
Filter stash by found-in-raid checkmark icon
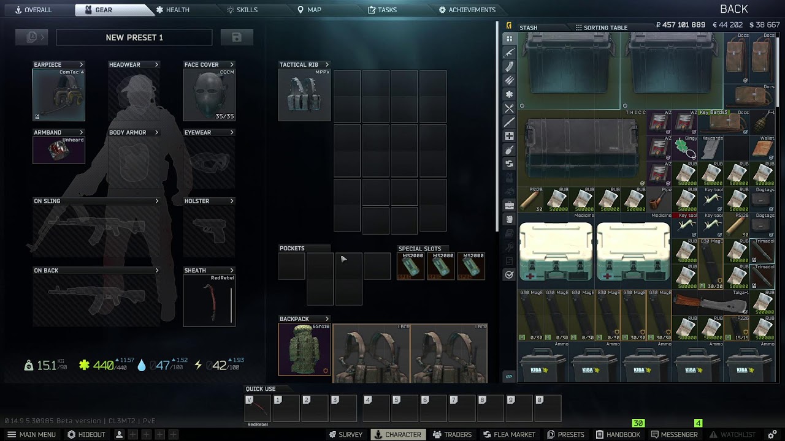pyautogui.click(x=509, y=275)
